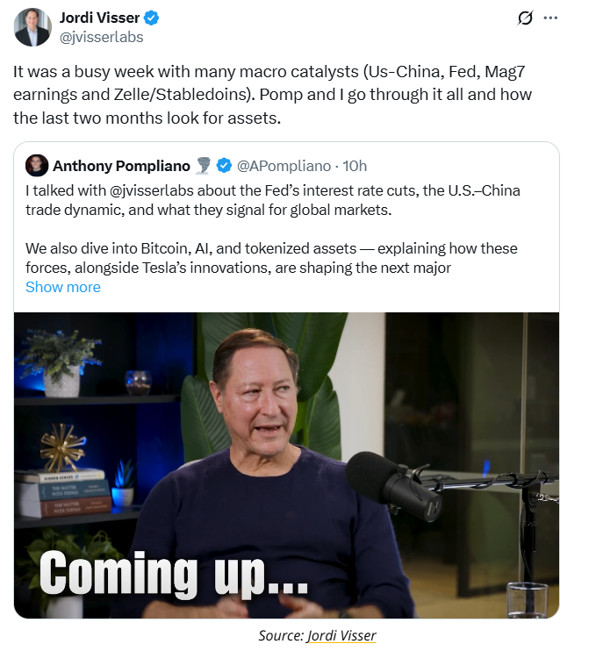Expand the quoted post with Show more
Screen dimensions: 603x651
click(x=63, y=287)
